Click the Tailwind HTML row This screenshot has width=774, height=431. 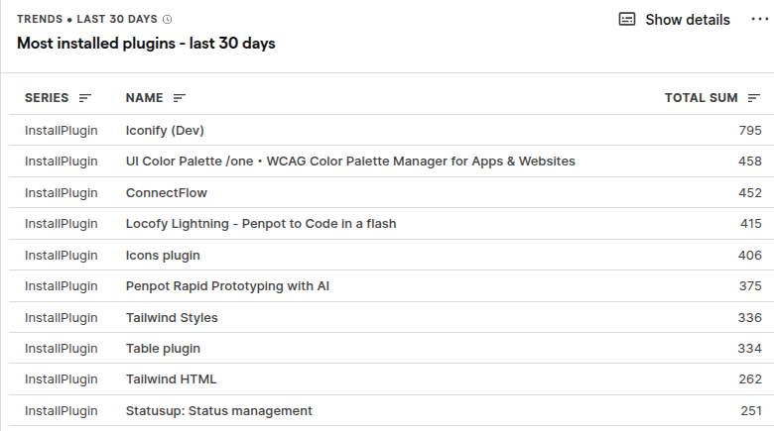click(171, 379)
